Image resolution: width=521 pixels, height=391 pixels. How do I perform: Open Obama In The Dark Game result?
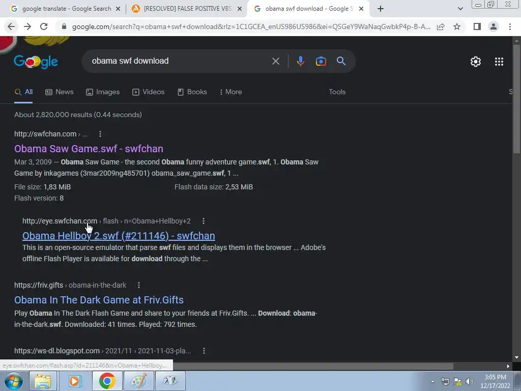tap(99, 300)
